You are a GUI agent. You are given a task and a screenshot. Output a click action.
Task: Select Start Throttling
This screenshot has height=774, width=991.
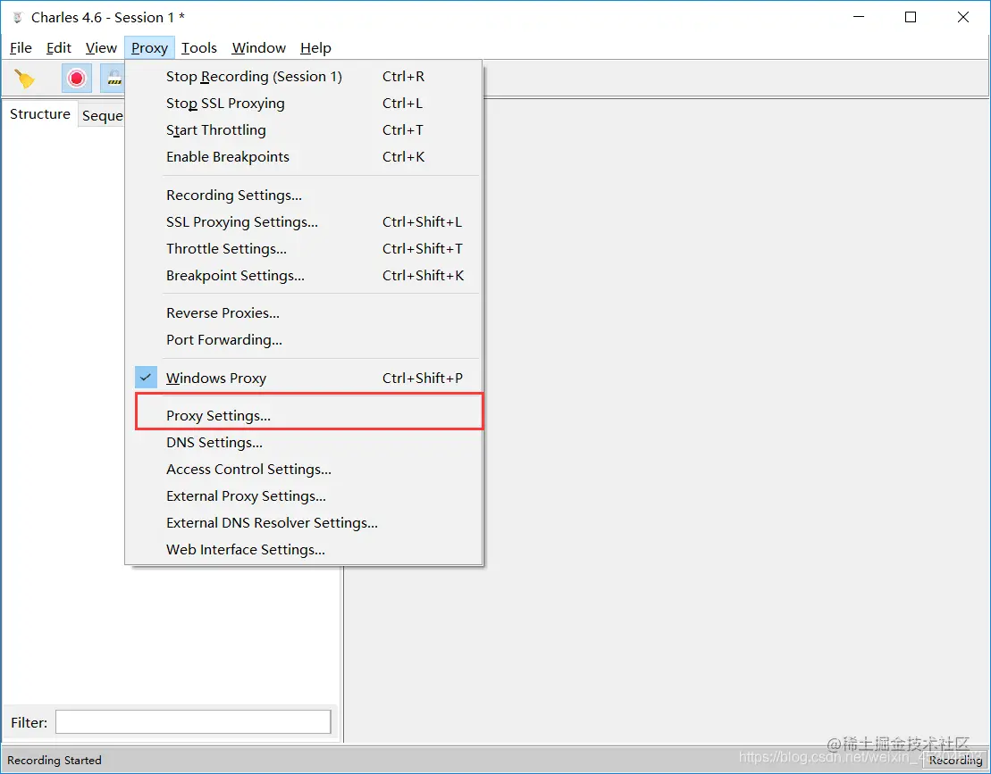tap(303, 130)
